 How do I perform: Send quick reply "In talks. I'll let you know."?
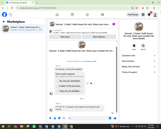[70, 86]
